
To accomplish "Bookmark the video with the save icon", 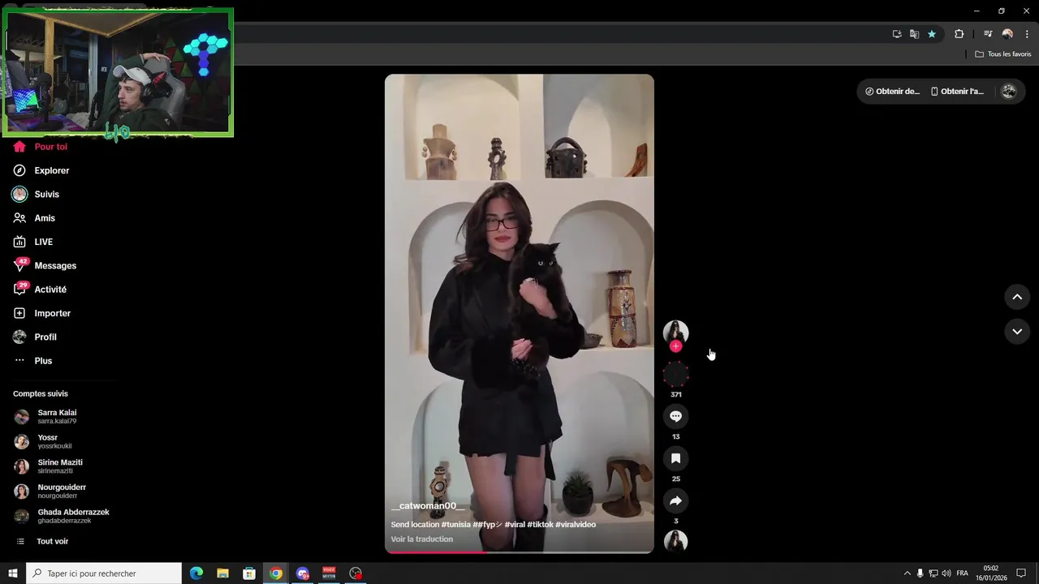I will point(675,458).
